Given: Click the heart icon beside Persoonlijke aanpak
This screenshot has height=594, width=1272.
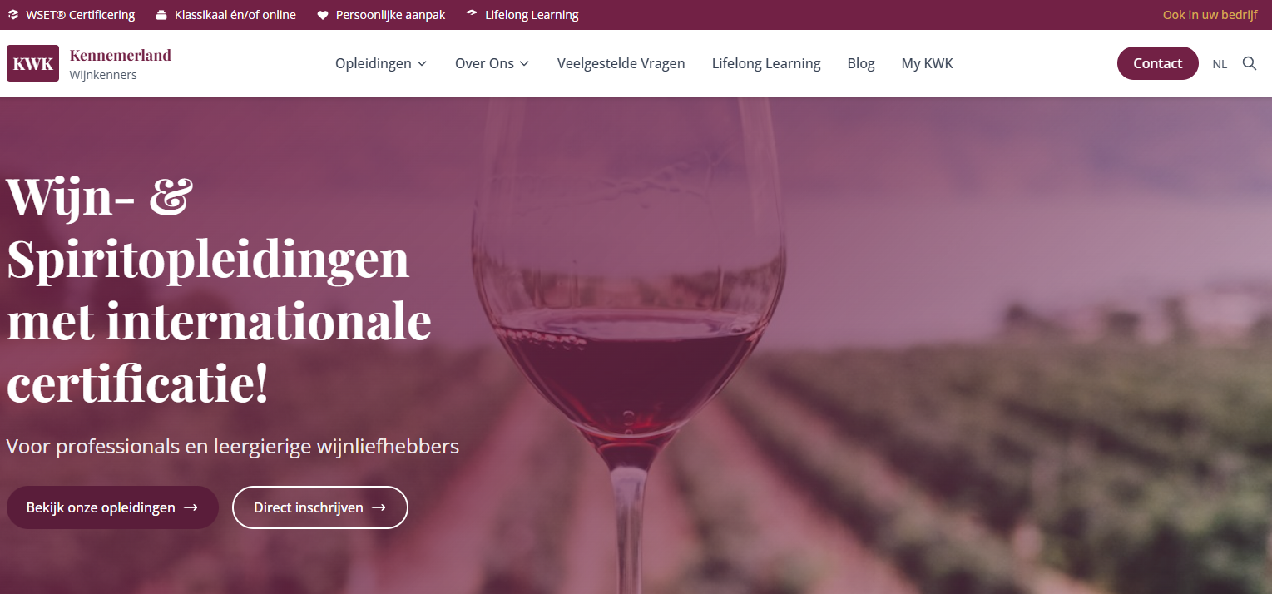Looking at the screenshot, I should tap(323, 15).
